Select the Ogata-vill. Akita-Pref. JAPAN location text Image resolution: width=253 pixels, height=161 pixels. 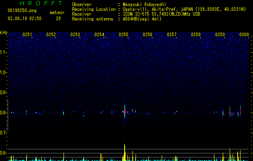pyautogui.click(x=184, y=9)
